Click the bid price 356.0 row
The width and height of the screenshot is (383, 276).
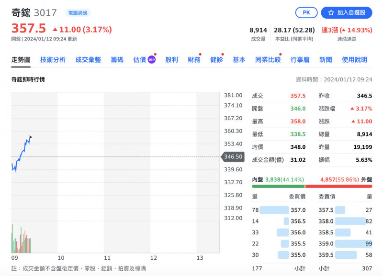(x=279, y=232)
